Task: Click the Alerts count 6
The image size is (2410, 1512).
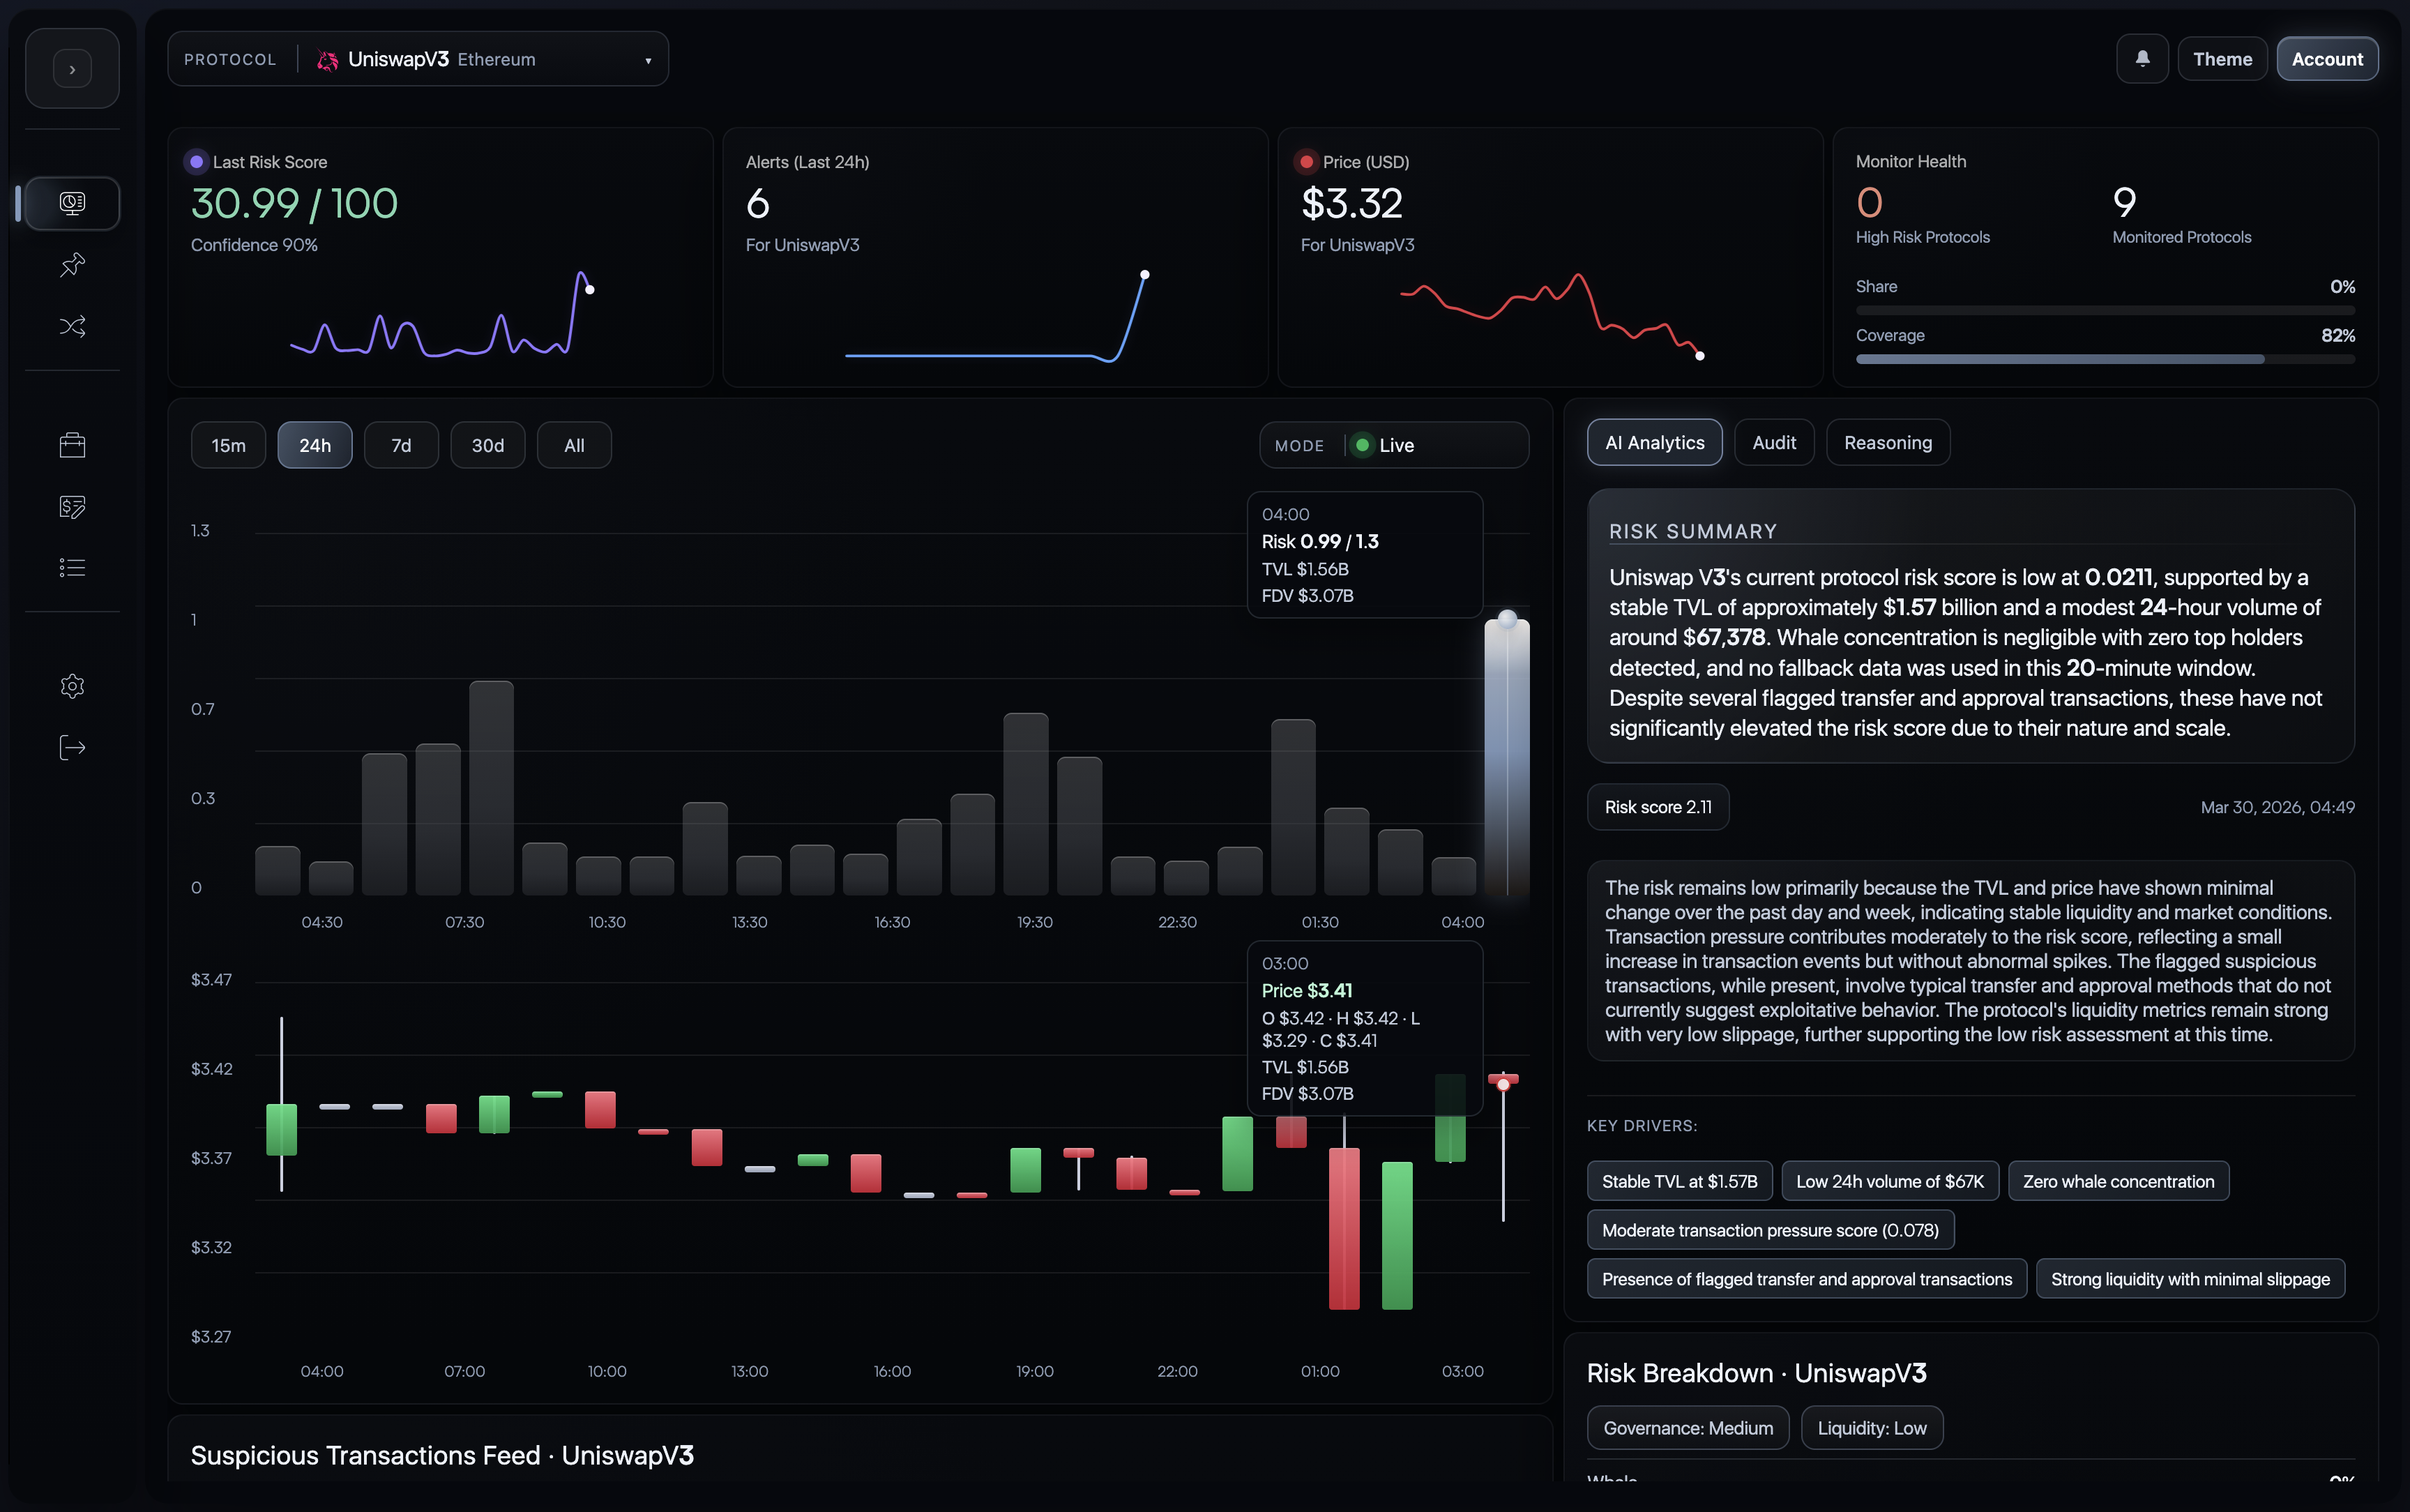Action: 758,204
